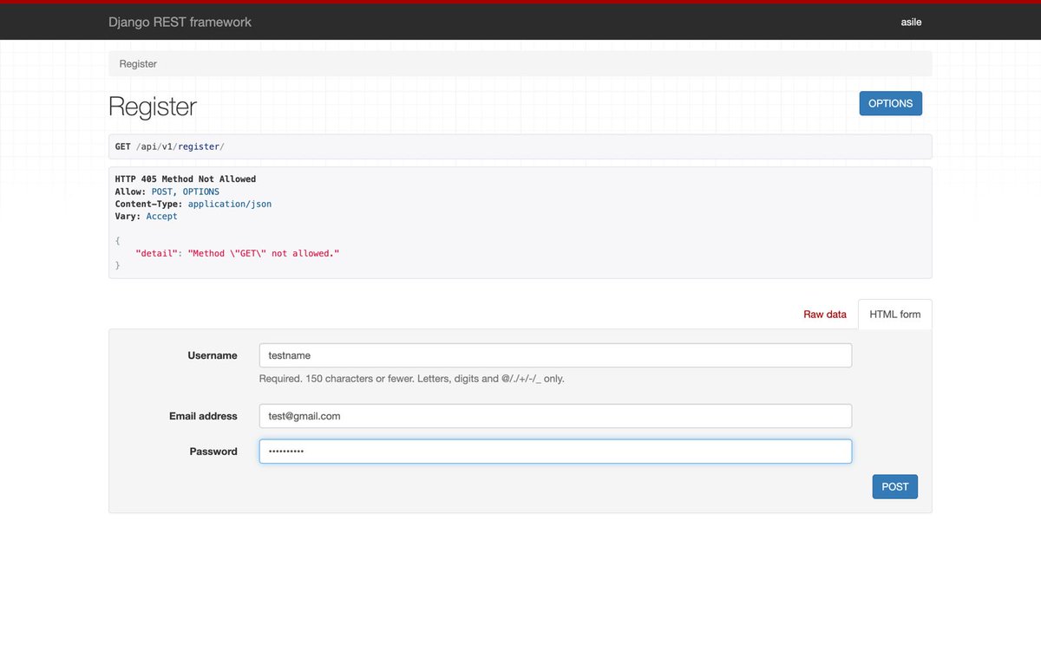The image size is (1041, 650).
Task: Click the Allow: POST, OPTIONS header line
Action: [167, 192]
